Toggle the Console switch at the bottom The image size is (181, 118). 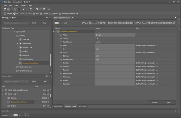click(x=13, y=115)
